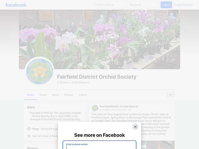This screenshot has height=149, width=199.
Task: Click the post author avatar icon
Action: coord(95,108)
